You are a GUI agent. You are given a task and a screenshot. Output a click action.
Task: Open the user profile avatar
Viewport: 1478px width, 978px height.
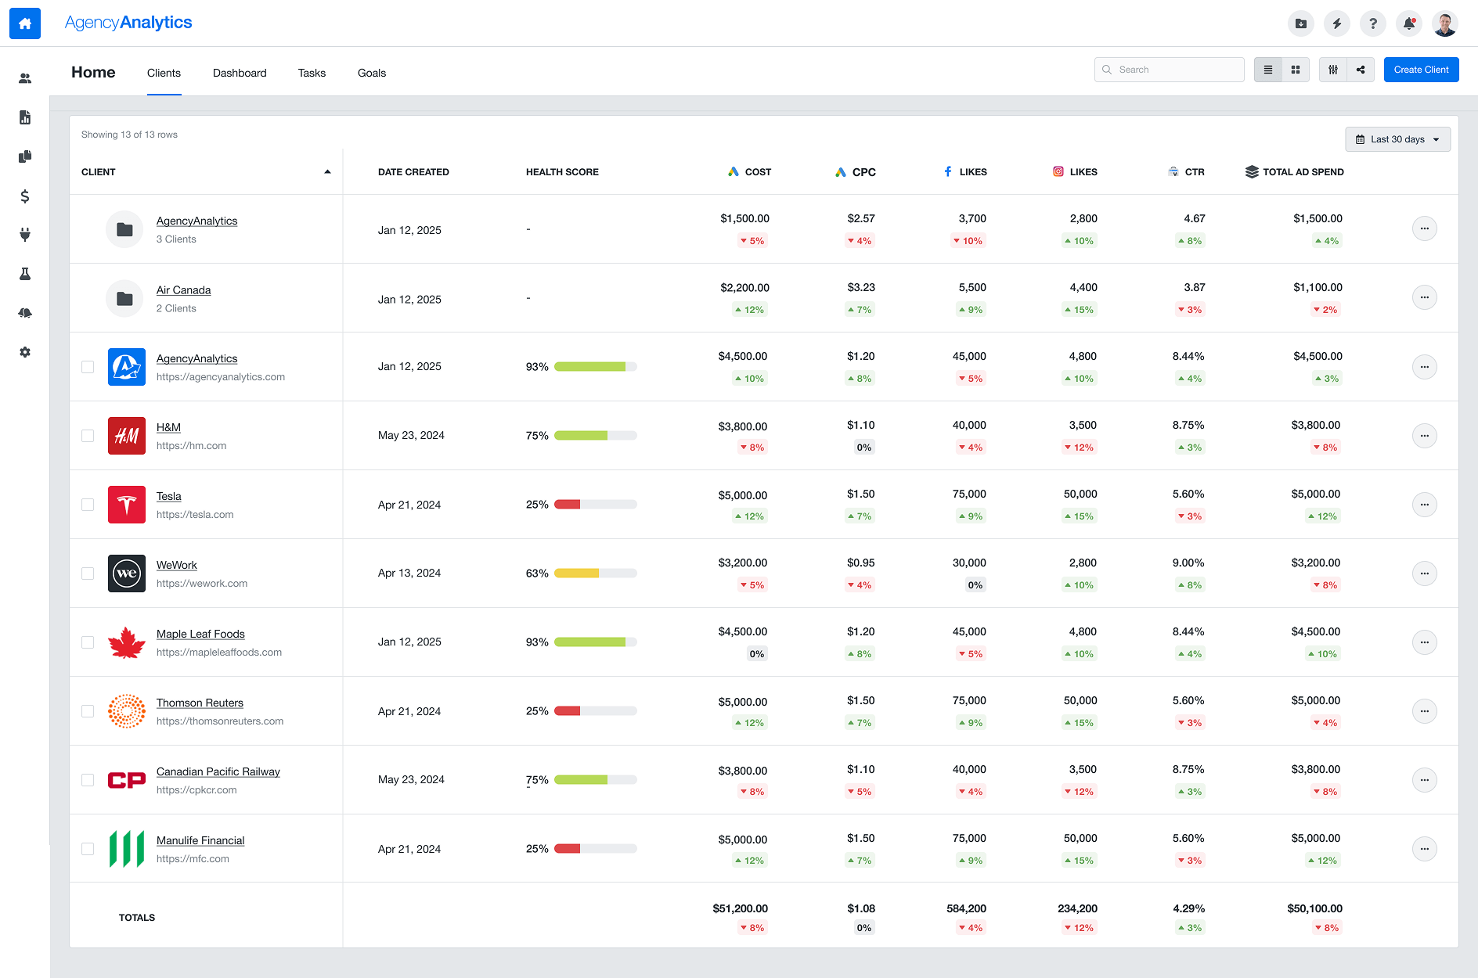pyautogui.click(x=1445, y=23)
